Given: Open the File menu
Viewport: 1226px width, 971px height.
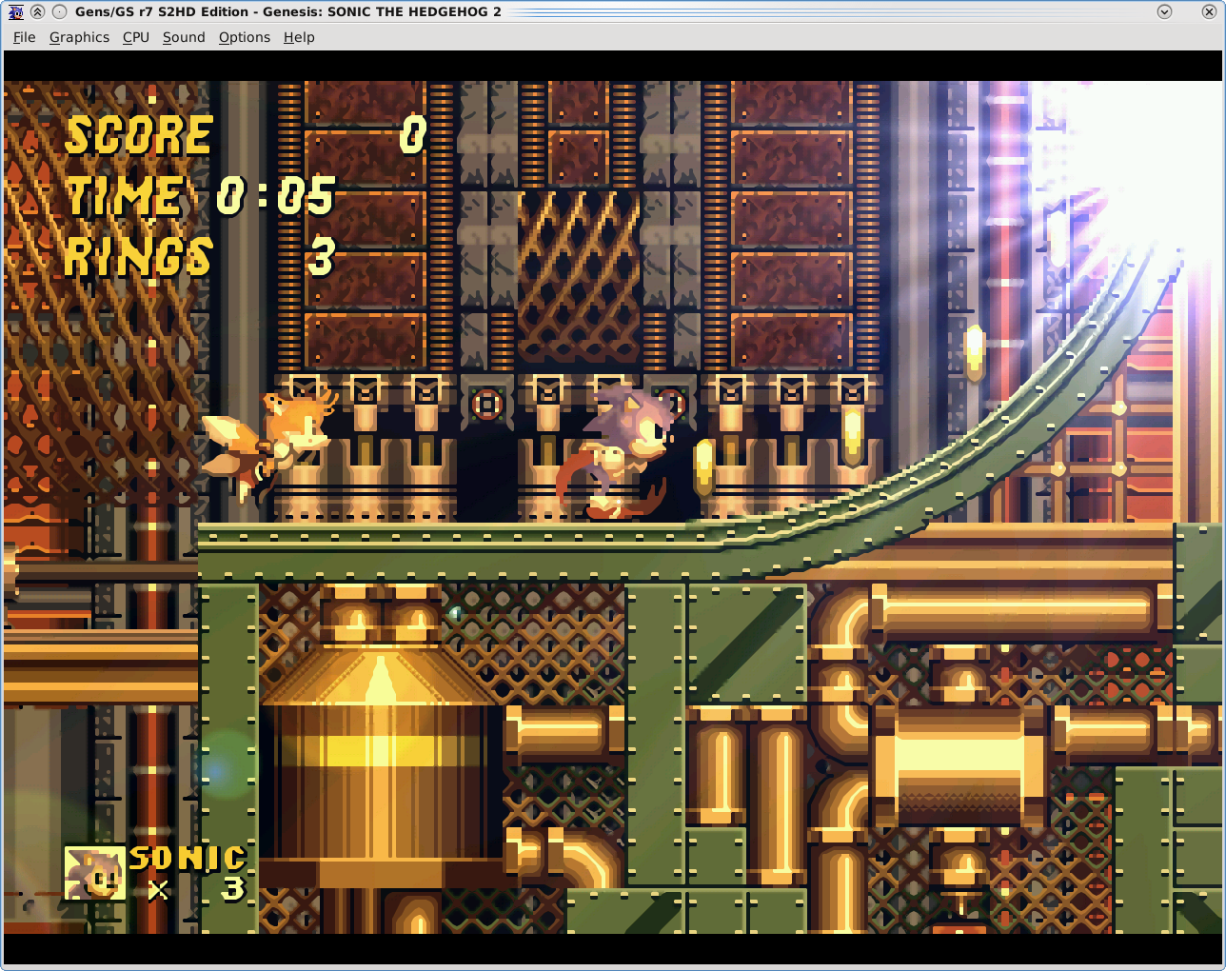Looking at the screenshot, I should [x=25, y=37].
